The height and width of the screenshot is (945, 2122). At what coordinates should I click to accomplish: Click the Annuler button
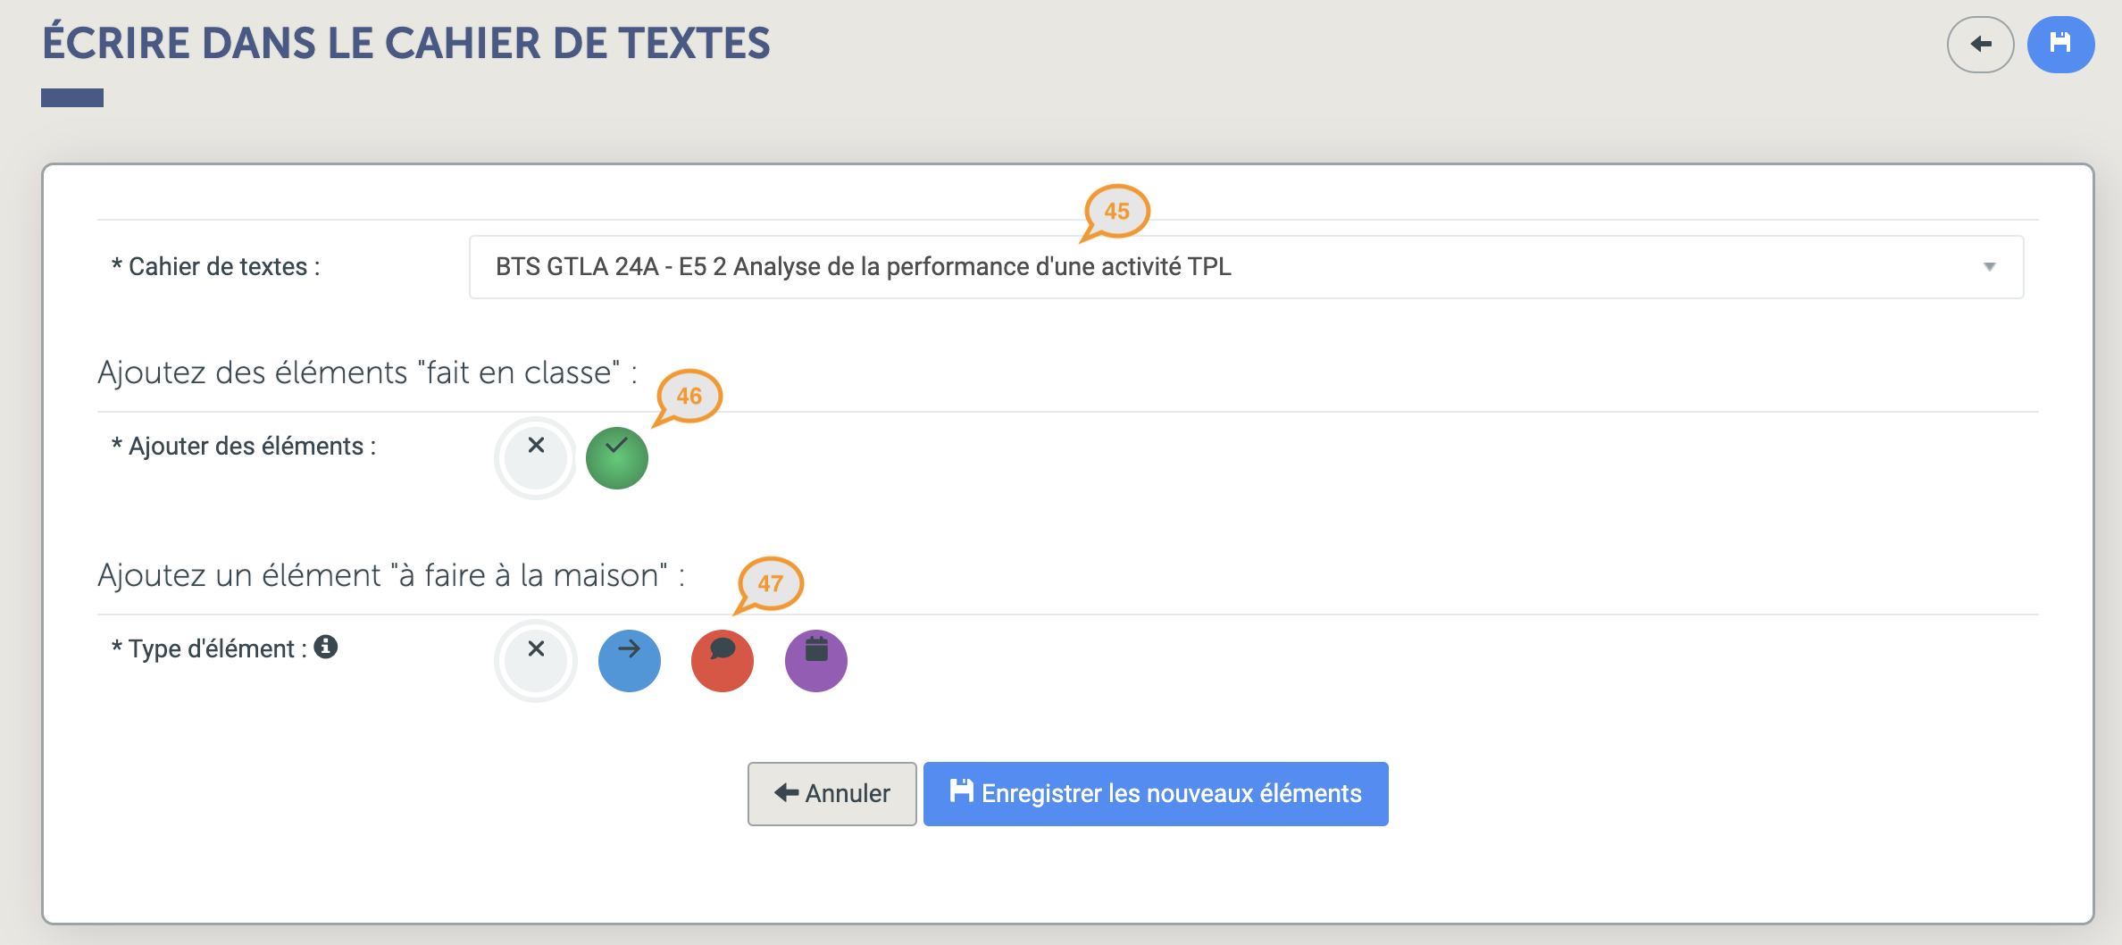point(831,793)
